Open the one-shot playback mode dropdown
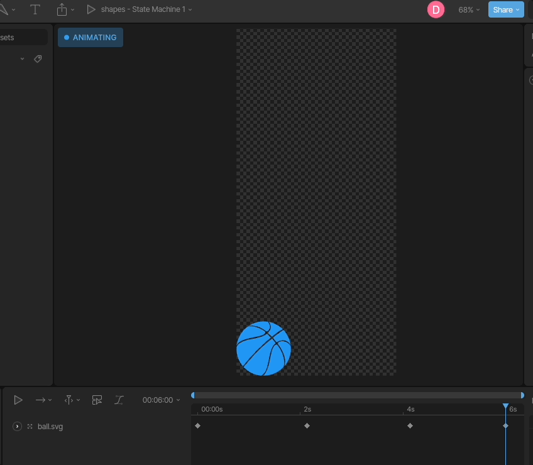The image size is (533, 465). click(43, 400)
